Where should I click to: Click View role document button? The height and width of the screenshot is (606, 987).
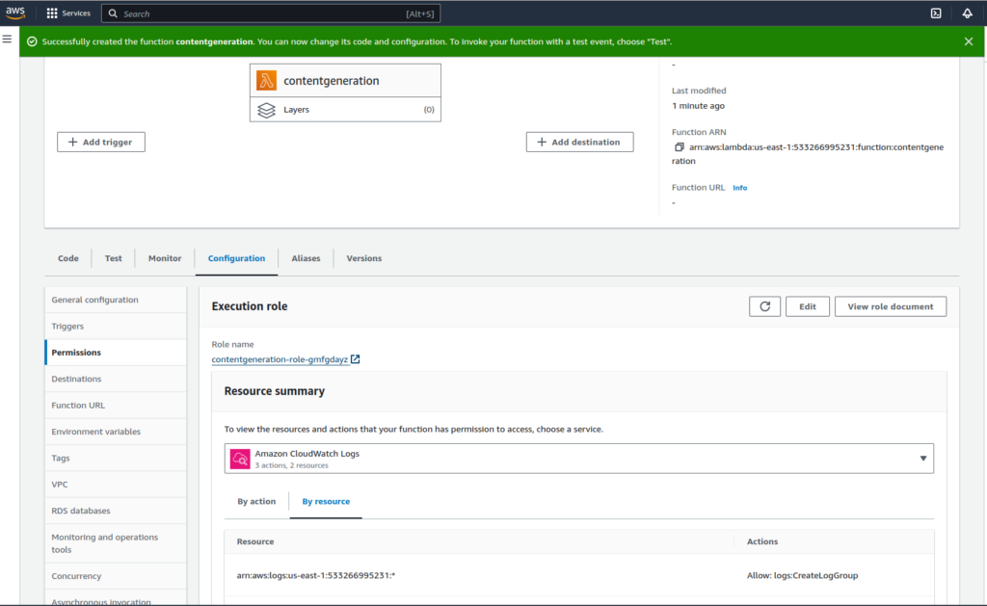point(890,306)
